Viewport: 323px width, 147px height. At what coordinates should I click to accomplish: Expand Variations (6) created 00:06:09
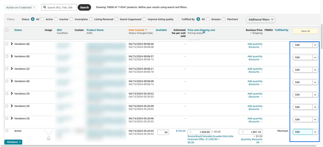point(12,81)
